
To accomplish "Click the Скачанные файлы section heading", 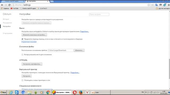I will (27, 46).
